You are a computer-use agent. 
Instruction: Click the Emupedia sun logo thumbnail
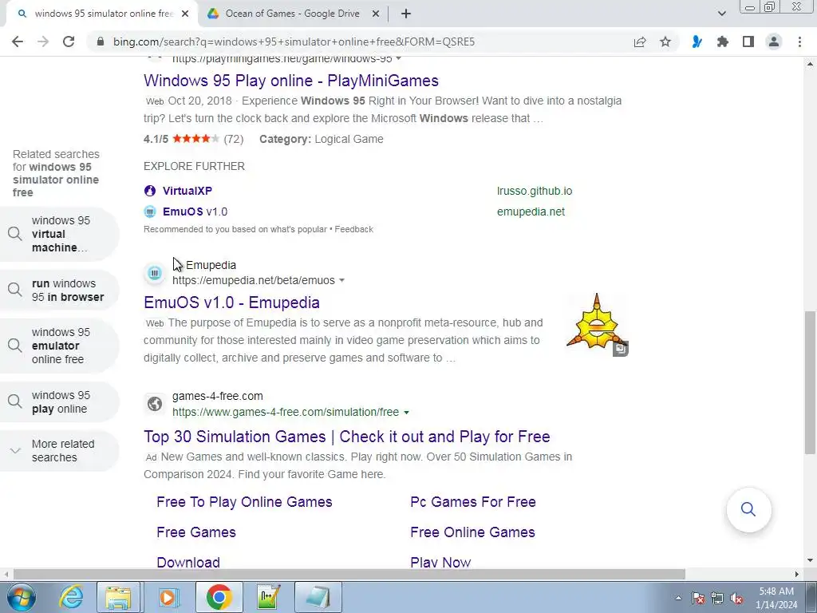pos(597,322)
